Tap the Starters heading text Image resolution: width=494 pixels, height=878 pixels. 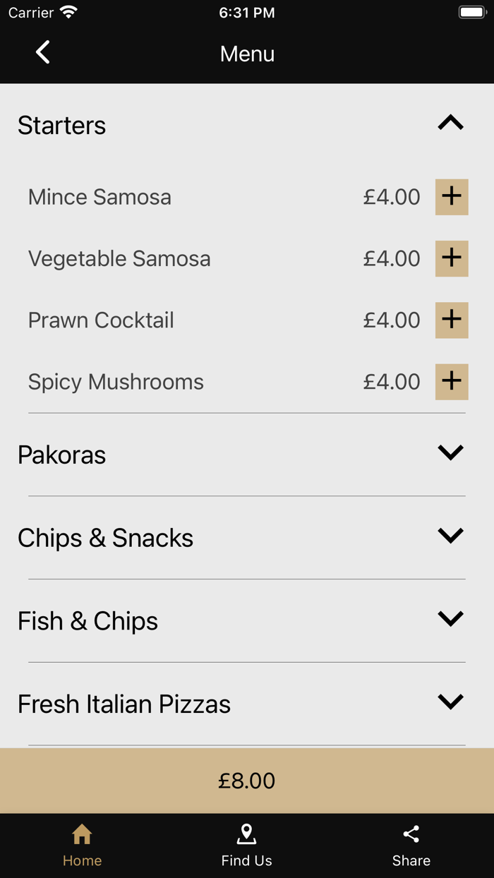[62, 126]
